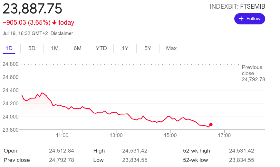Click the red down arrow indicator

click(x=54, y=22)
